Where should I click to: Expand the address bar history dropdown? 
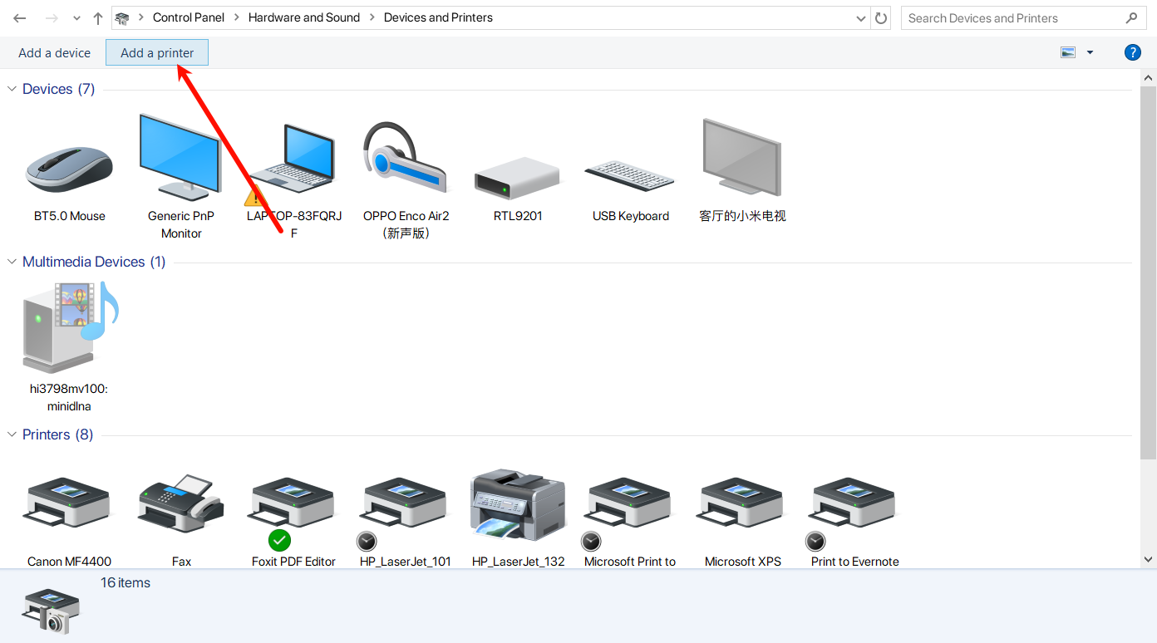(x=860, y=18)
